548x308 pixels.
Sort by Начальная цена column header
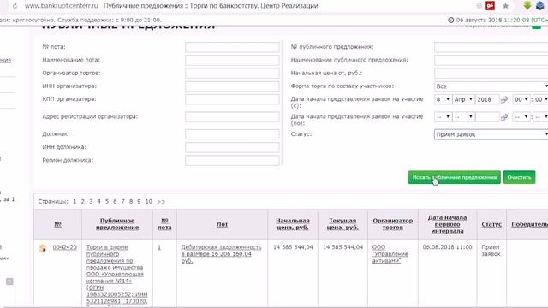(293, 224)
